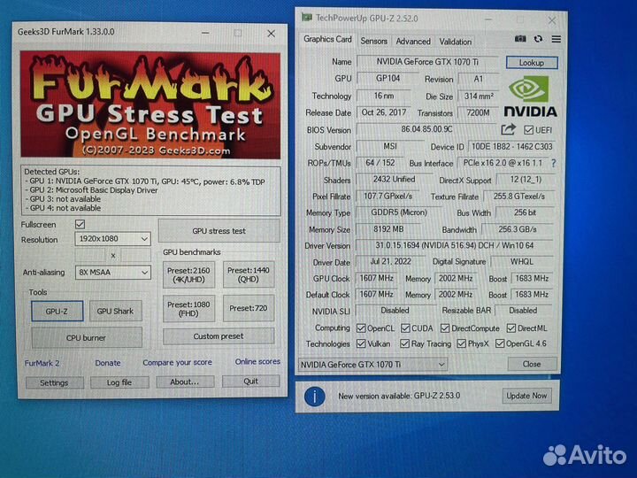
Task: Click the Custom preset button
Action: (219, 336)
